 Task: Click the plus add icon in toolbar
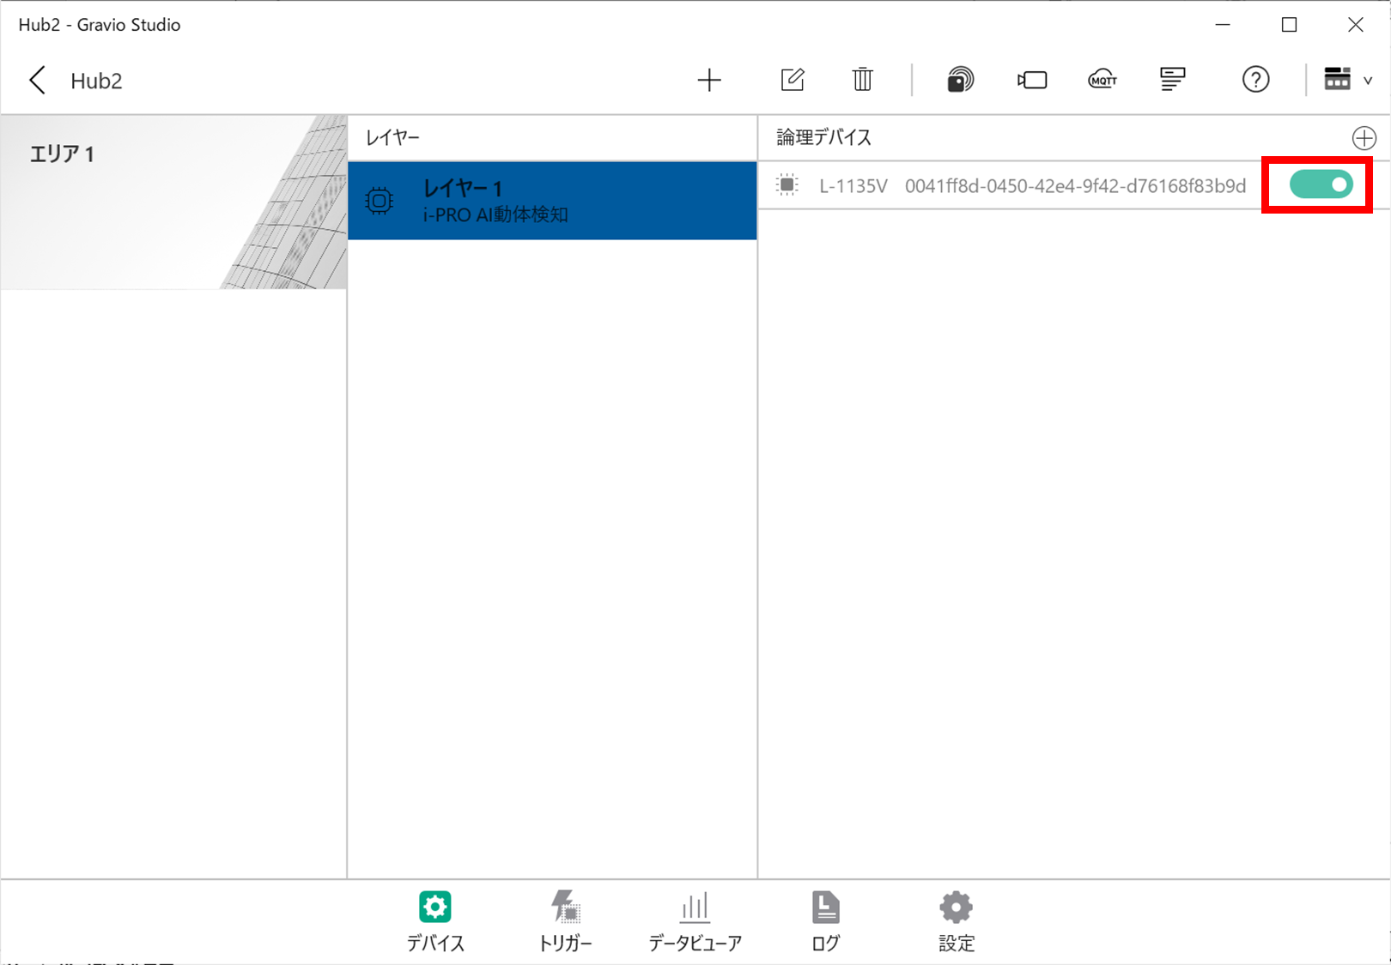709,81
